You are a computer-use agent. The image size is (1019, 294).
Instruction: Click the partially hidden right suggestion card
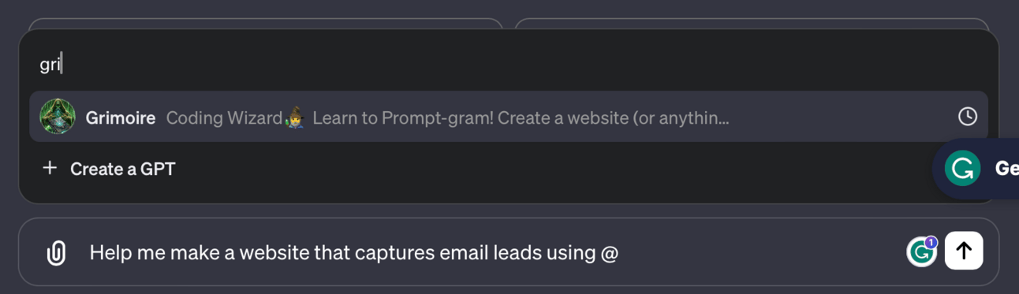click(x=752, y=24)
